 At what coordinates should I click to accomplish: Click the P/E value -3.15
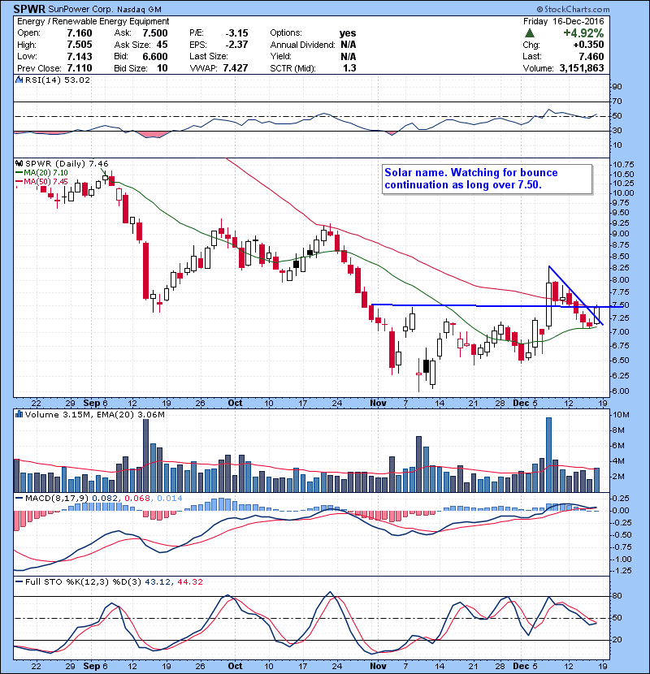237,33
